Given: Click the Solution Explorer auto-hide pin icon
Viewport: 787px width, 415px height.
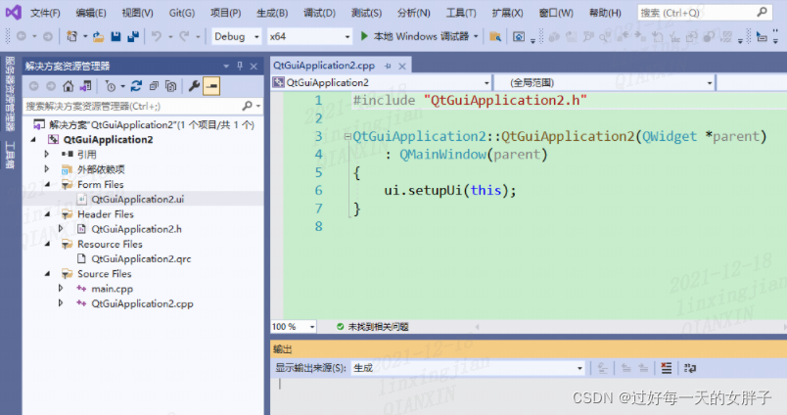Looking at the screenshot, I should (x=240, y=66).
